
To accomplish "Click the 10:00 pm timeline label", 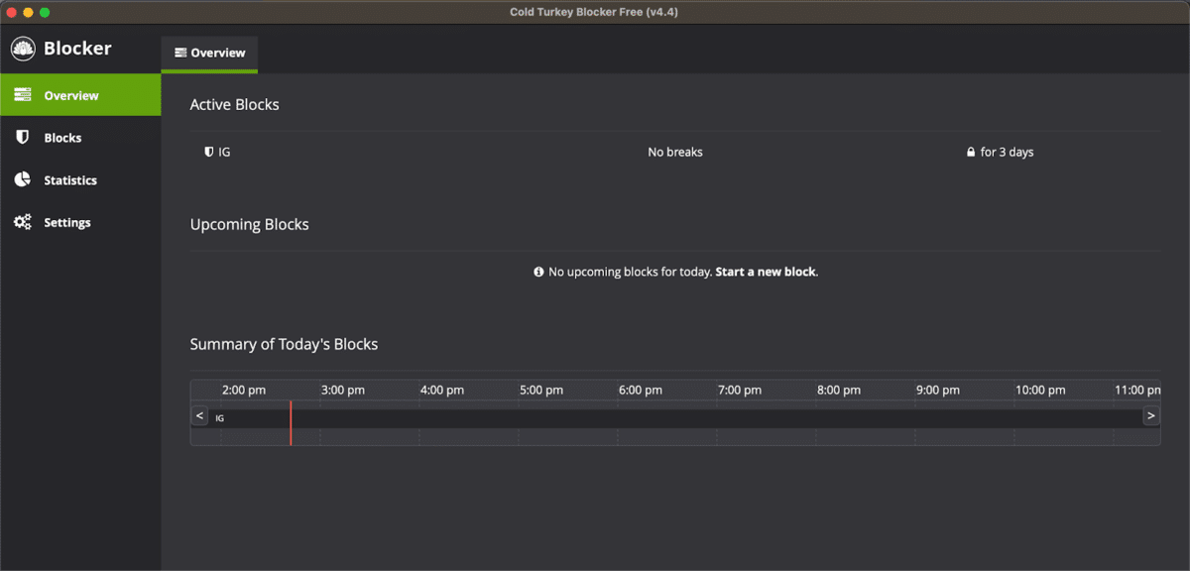I will pyautogui.click(x=1040, y=391).
